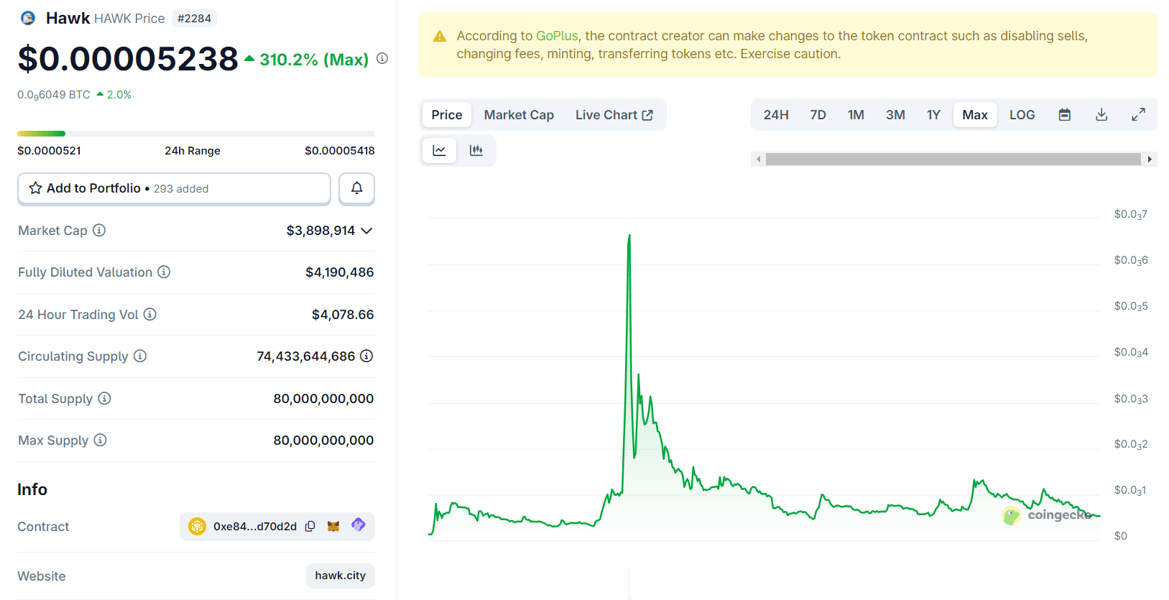The height and width of the screenshot is (600, 1169).
Task: Toggle LOG scale on chart
Action: click(1022, 115)
